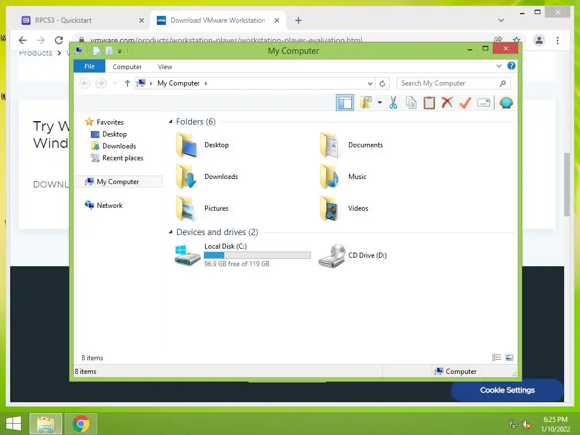Viewport: 580px width, 435px height.
Task: Click the orange checkmark Properties icon
Action: [465, 103]
